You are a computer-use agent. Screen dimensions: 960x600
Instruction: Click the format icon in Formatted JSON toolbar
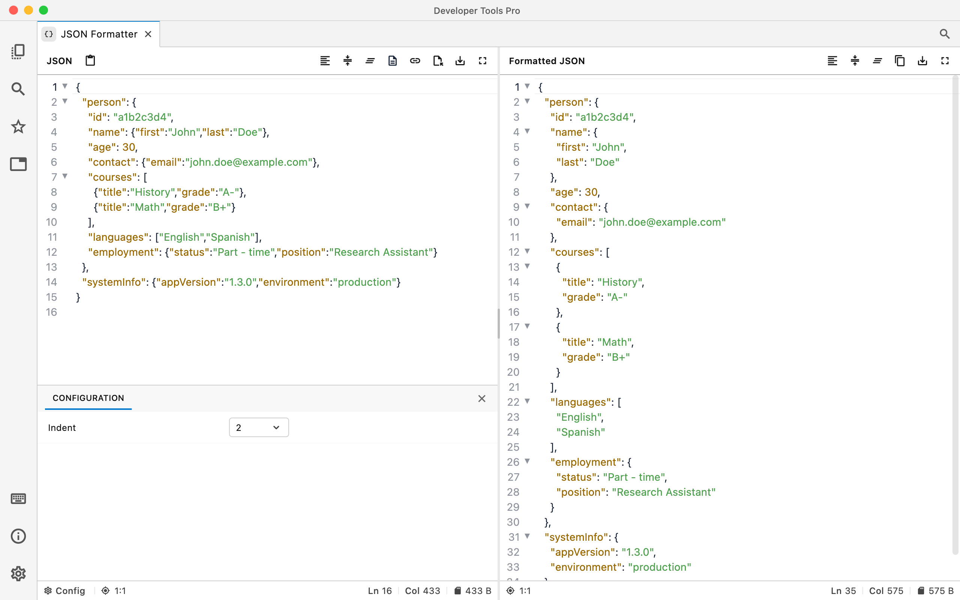[x=832, y=61]
